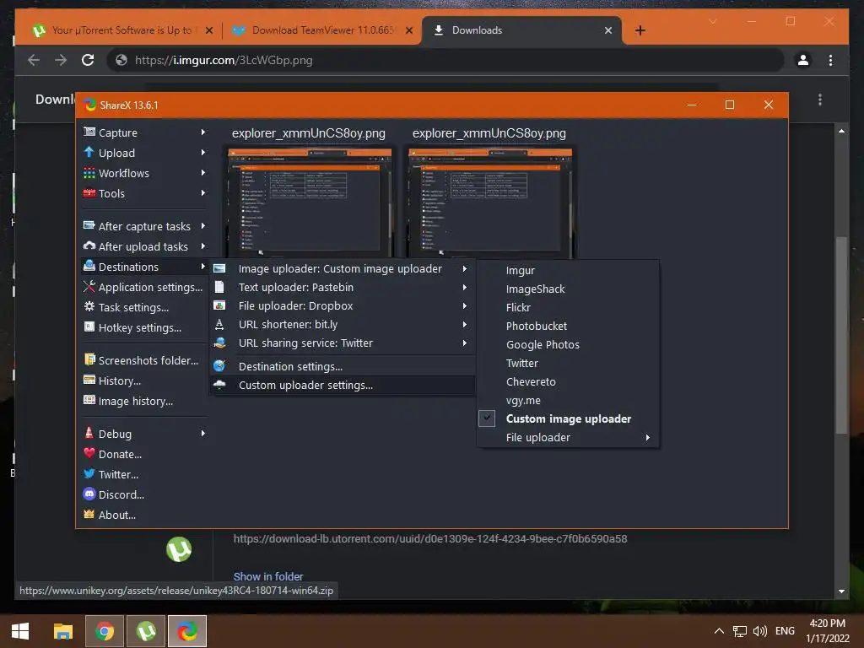Click the Image history icon
The image size is (864, 648).
point(89,400)
